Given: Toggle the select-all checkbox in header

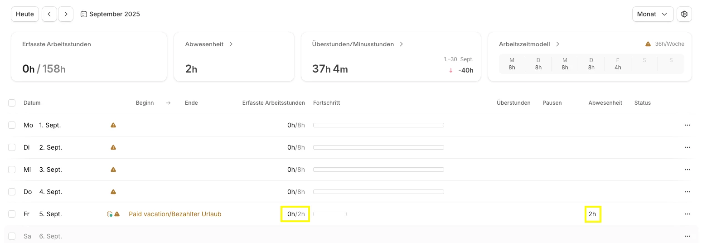Looking at the screenshot, I should [x=12, y=103].
